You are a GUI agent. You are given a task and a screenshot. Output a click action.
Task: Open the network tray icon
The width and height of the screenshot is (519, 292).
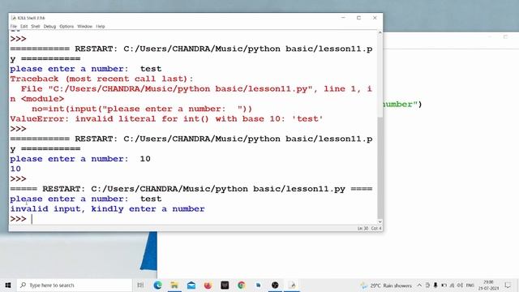[x=452, y=285]
